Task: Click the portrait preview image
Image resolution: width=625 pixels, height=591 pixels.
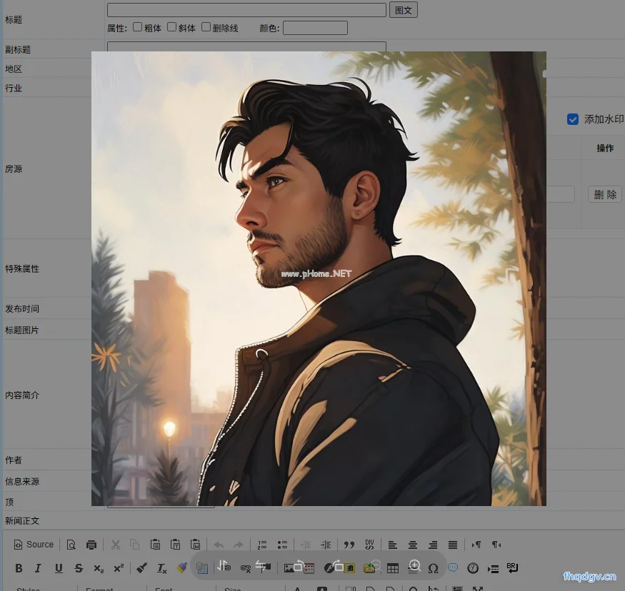Action: point(319,279)
